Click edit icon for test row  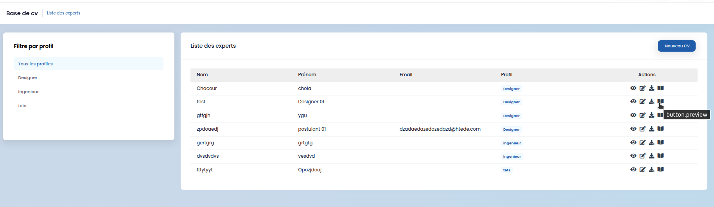[642, 101]
